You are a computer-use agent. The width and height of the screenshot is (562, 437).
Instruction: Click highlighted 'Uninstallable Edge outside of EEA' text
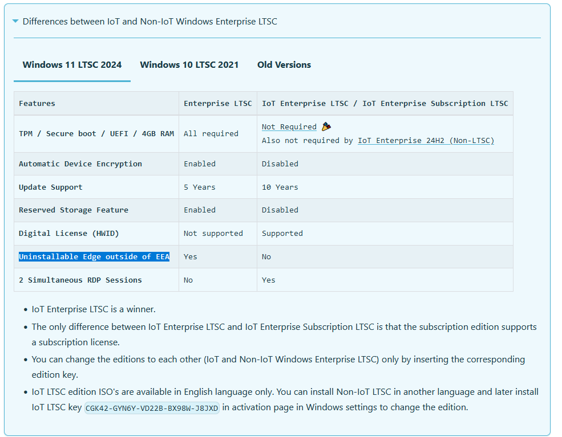tap(94, 256)
